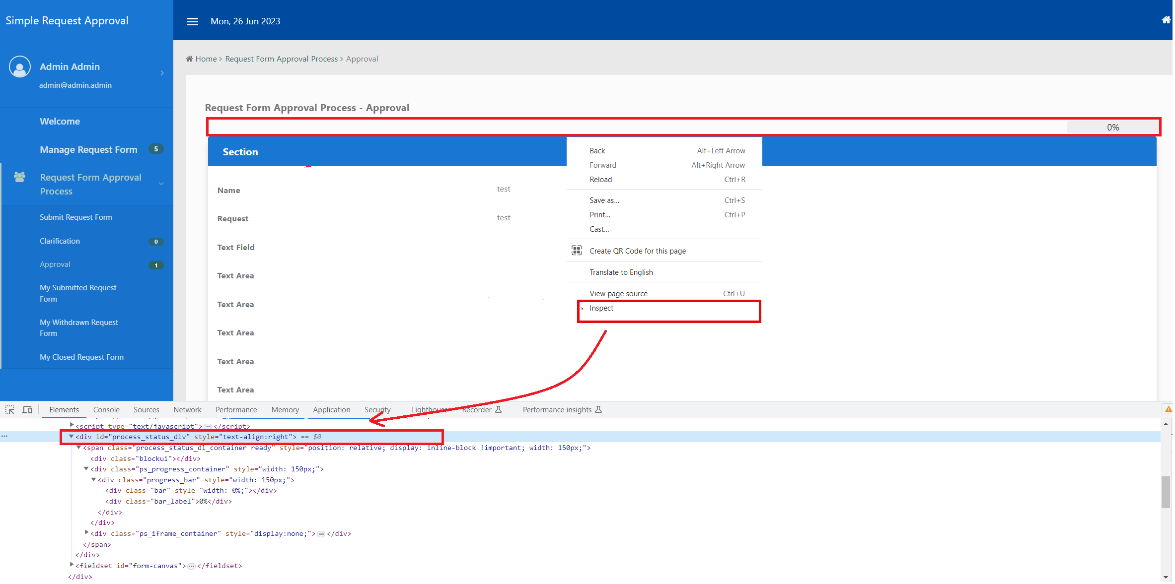
Task: Activate DevTools select-element inspector icon
Action: pyautogui.click(x=10, y=409)
